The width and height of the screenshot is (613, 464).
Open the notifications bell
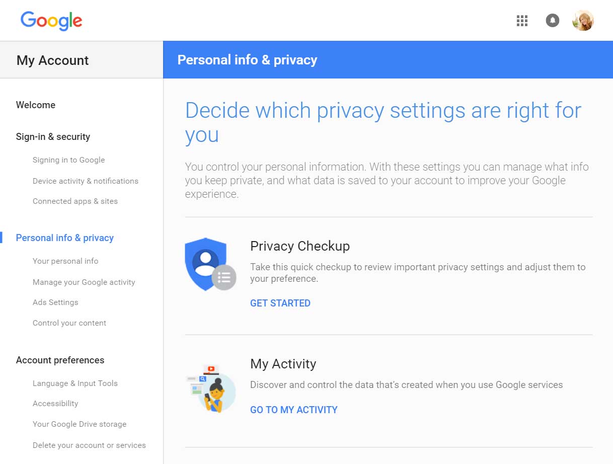552,21
